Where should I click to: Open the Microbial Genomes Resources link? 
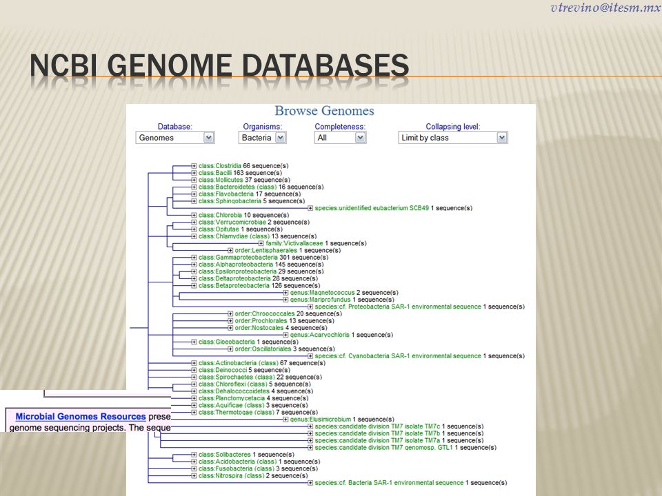pos(81,417)
